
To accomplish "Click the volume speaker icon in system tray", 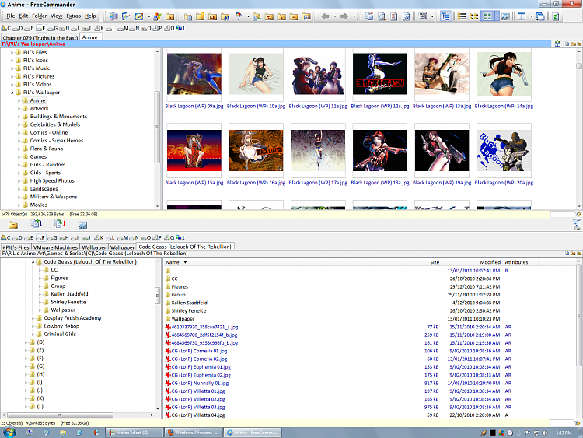I will (545, 433).
